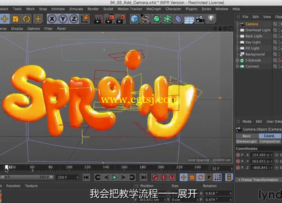Toggle Autokeying red circle button

[164, 177]
